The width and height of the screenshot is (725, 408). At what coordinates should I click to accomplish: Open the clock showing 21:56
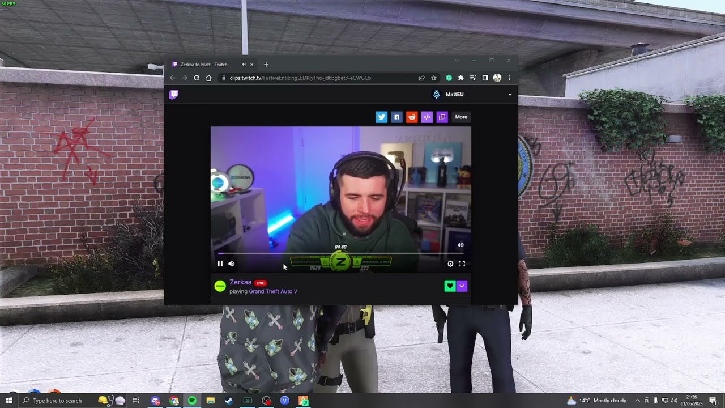pyautogui.click(x=692, y=401)
